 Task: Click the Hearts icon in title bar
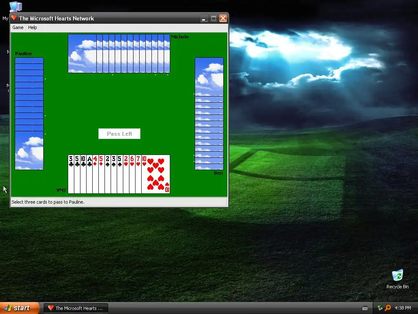(14, 18)
